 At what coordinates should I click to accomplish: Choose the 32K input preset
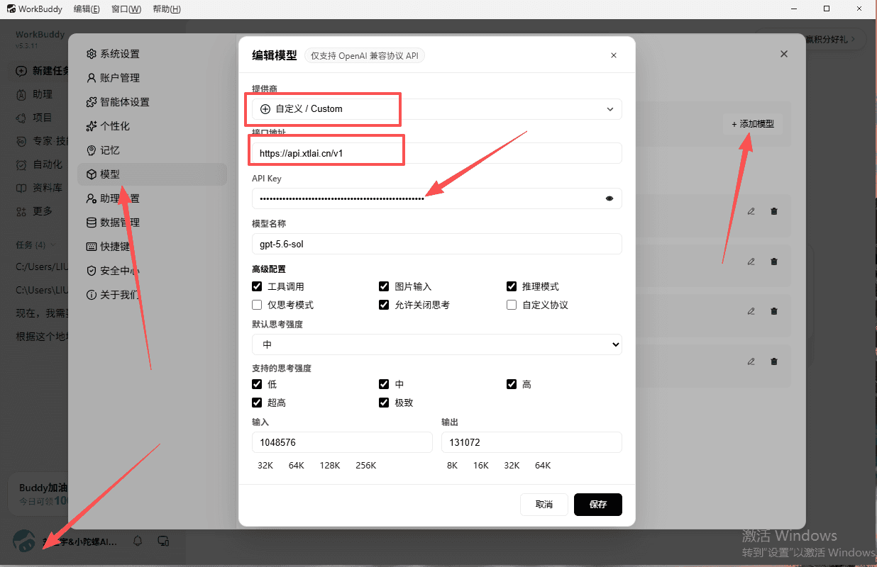(265, 466)
